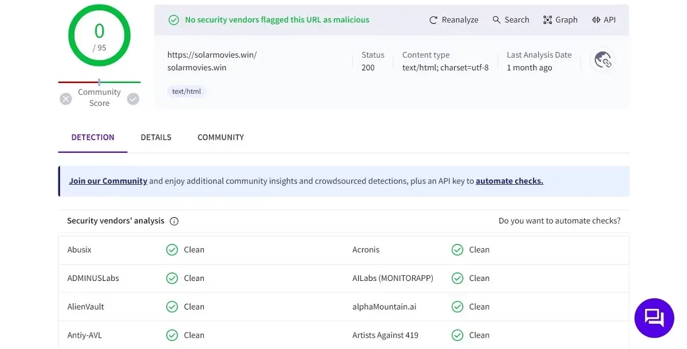The width and height of the screenshot is (687, 349).
Task: Downvote with community score X icon
Action: pyautogui.click(x=66, y=99)
